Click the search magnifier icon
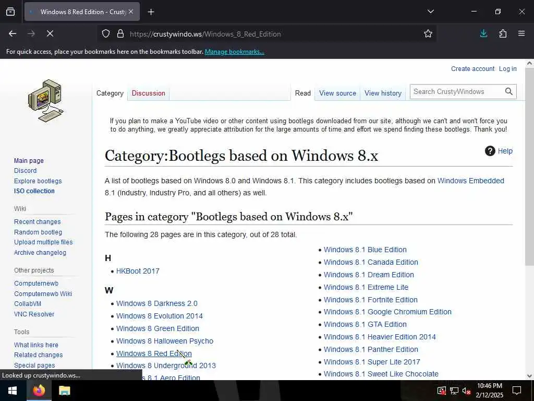This screenshot has height=401, width=534. [x=509, y=91]
